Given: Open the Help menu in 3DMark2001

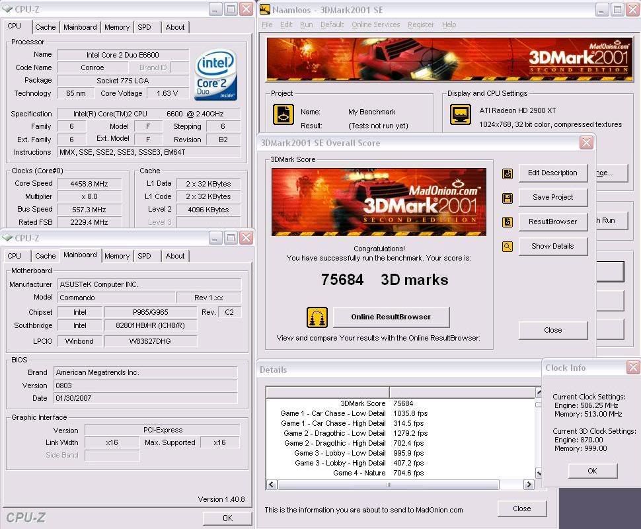Looking at the screenshot, I should (449, 24).
